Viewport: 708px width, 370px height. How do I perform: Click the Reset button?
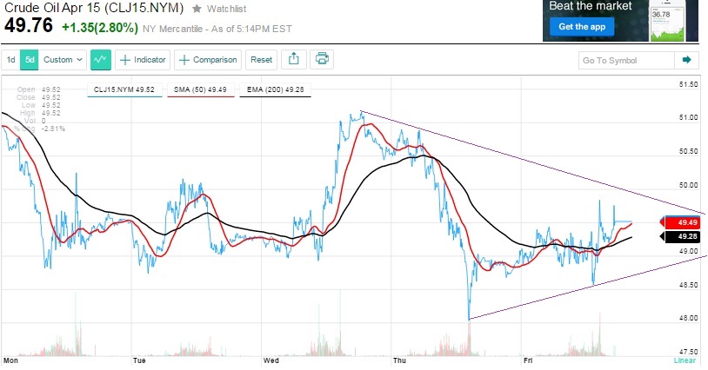coord(261,60)
